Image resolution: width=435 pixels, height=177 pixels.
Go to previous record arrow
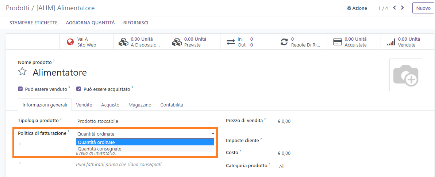click(394, 8)
